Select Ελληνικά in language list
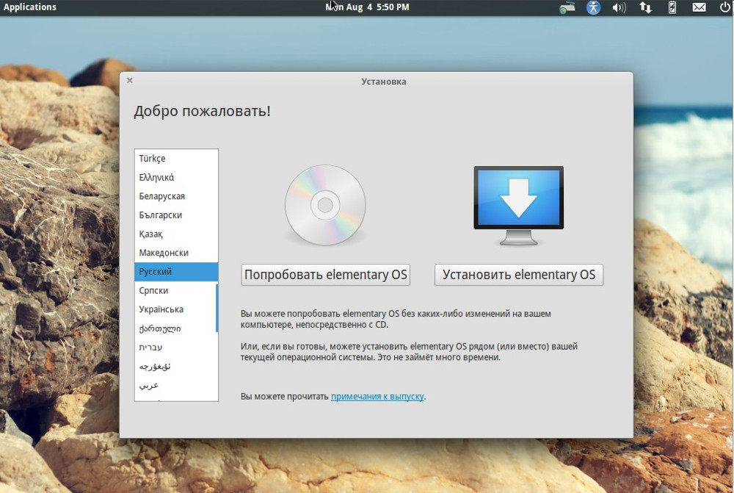734x493 pixels. (176, 177)
